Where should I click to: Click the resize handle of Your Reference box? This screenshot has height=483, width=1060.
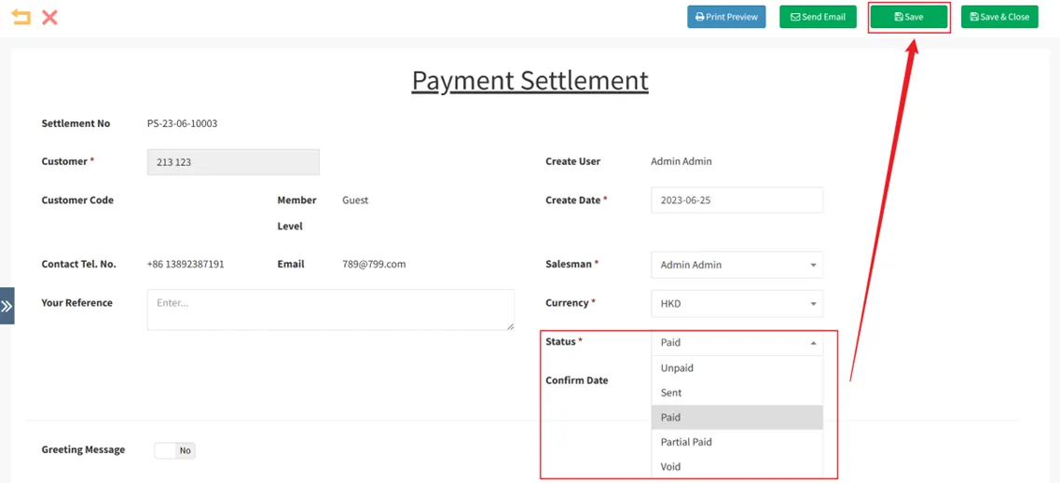pos(510,326)
